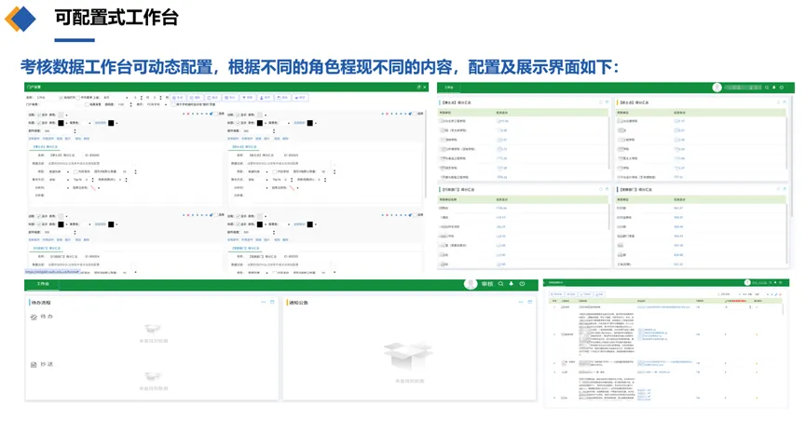Refresh the first 博士点 得分汇总 card
Viewport: 806px width, 421px height.
click(600, 102)
